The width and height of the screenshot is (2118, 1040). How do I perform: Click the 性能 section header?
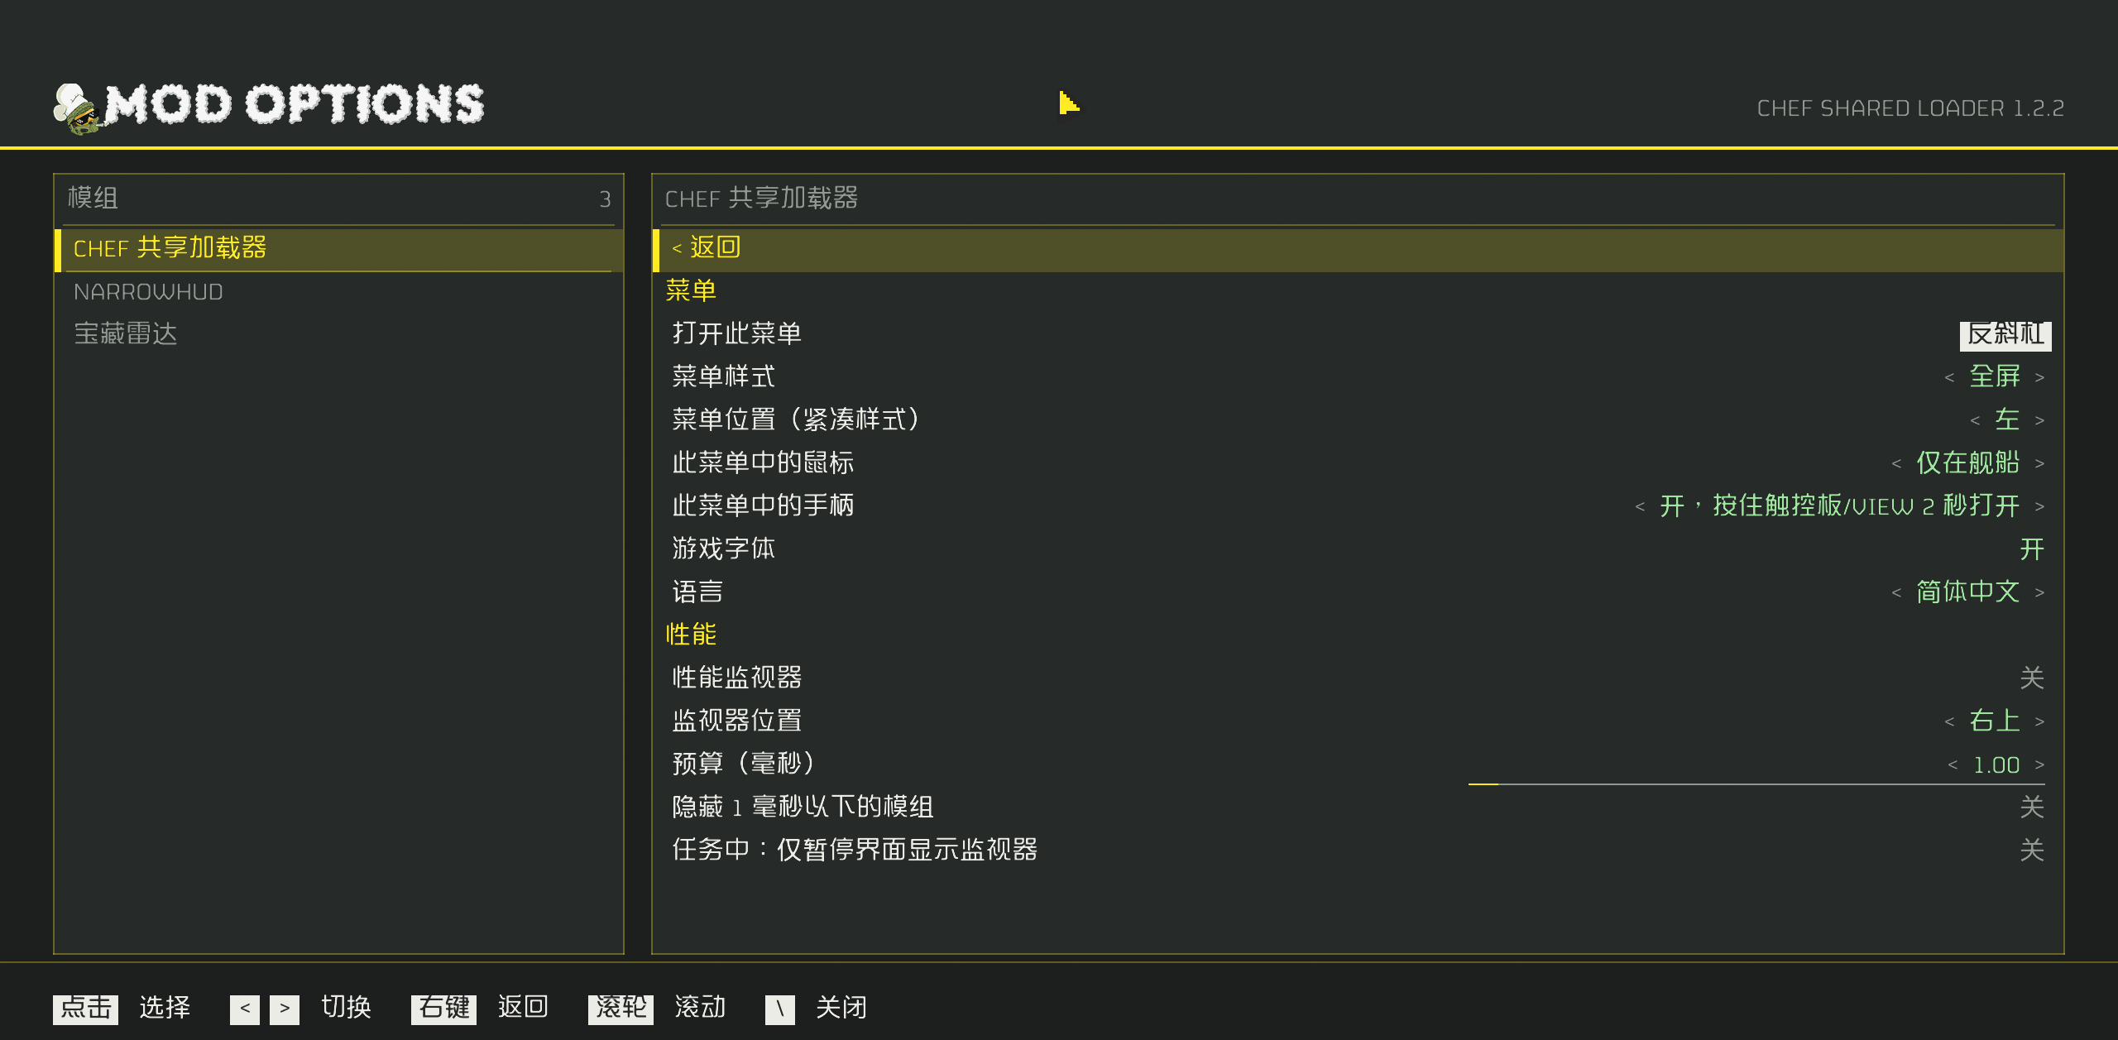(691, 635)
